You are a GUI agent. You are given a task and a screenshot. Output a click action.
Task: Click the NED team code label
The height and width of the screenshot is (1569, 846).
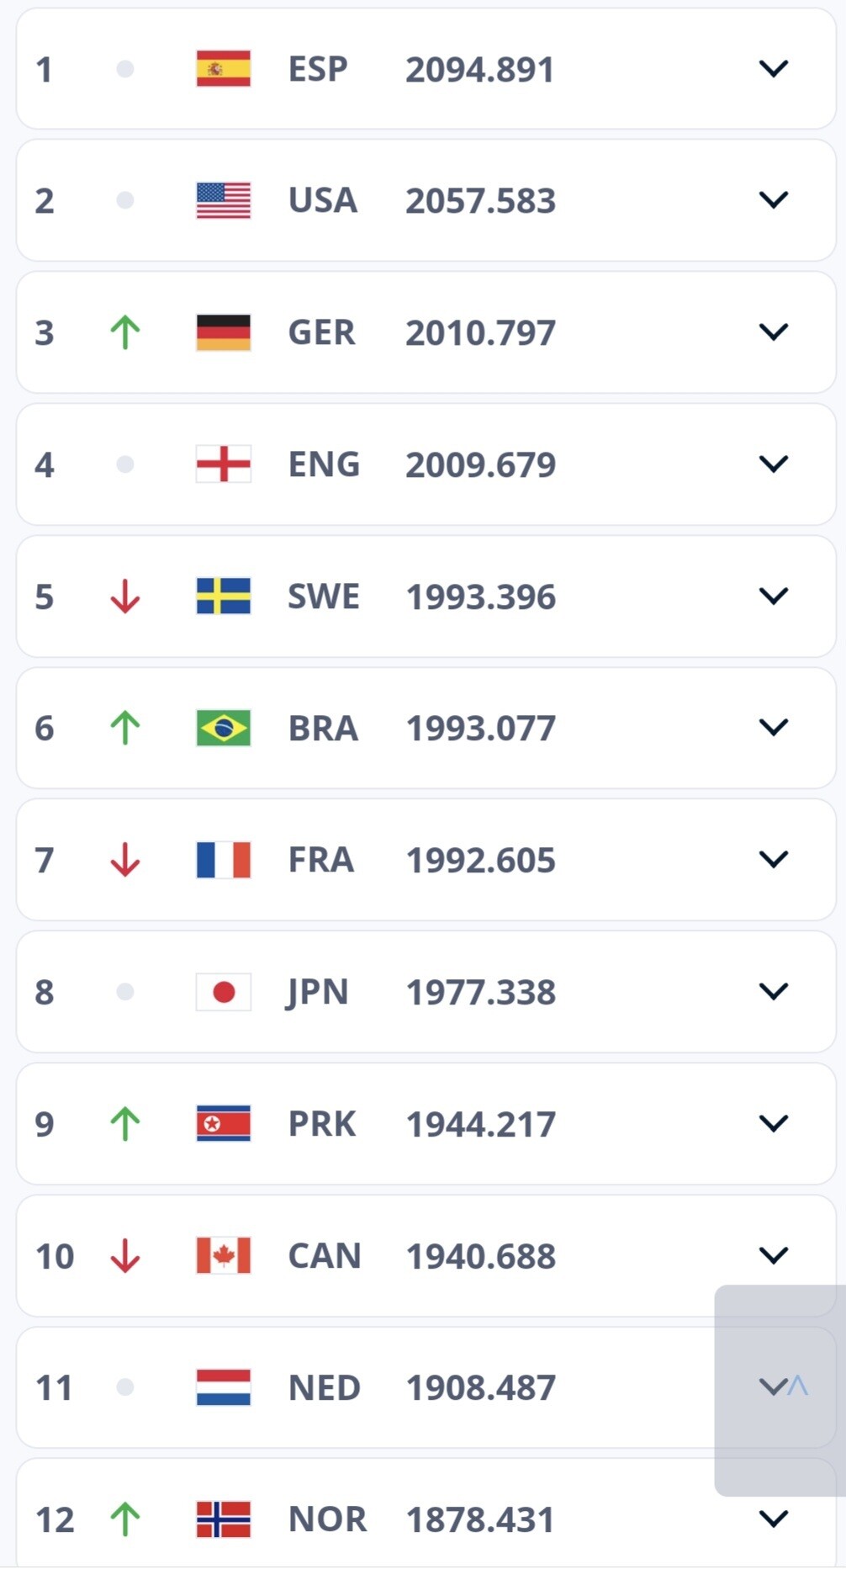click(x=324, y=1387)
